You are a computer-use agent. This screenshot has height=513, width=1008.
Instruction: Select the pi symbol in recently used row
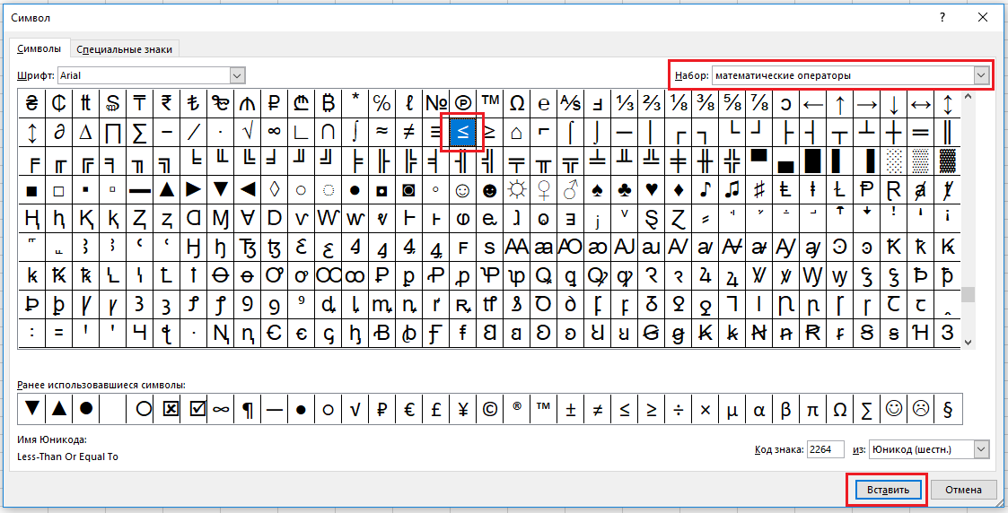[813, 409]
